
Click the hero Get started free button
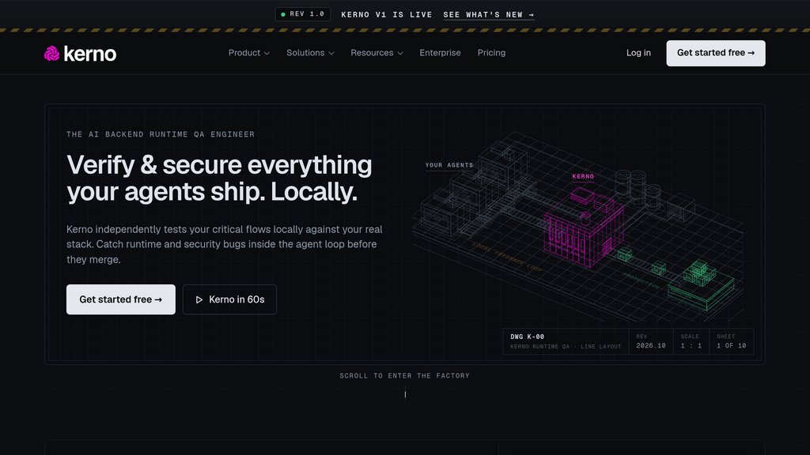[121, 299]
